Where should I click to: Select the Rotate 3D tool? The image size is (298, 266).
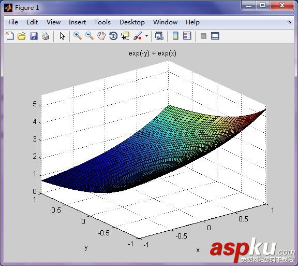(x=113, y=36)
